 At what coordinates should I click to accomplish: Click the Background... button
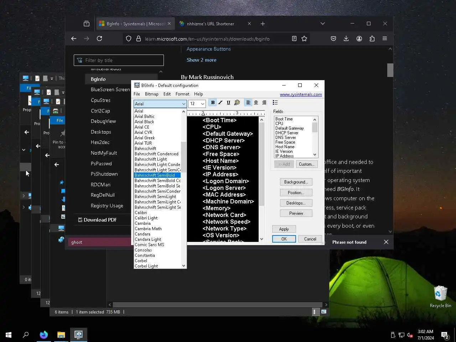296,182
